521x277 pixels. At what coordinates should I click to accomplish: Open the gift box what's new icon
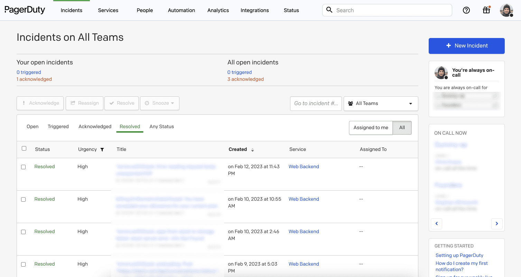pos(486,10)
